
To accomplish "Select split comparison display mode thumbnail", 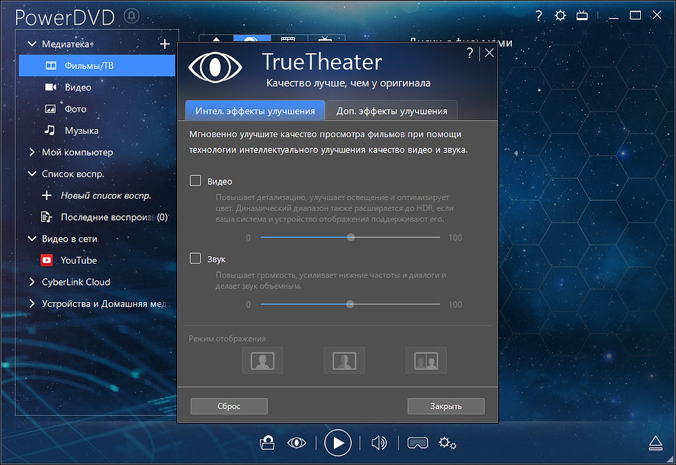I will [426, 360].
